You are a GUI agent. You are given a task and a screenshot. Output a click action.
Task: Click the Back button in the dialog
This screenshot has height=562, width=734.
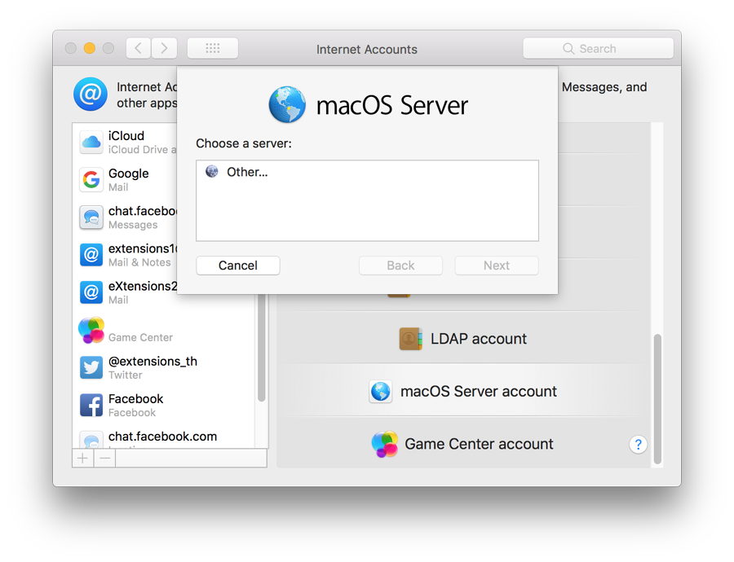pyautogui.click(x=400, y=266)
